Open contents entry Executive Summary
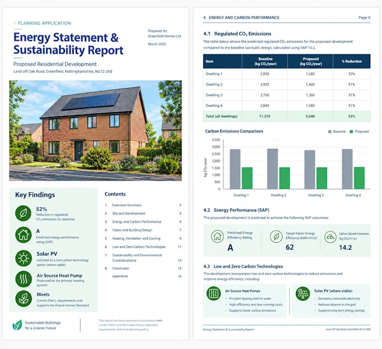This screenshot has width=382, height=349. (x=143, y=205)
